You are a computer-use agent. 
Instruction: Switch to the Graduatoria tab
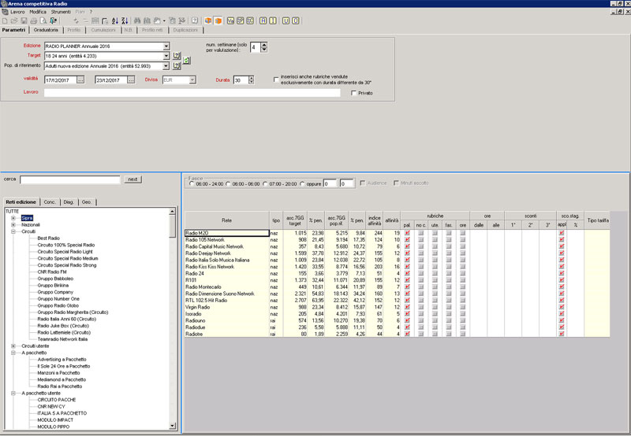tap(47, 30)
